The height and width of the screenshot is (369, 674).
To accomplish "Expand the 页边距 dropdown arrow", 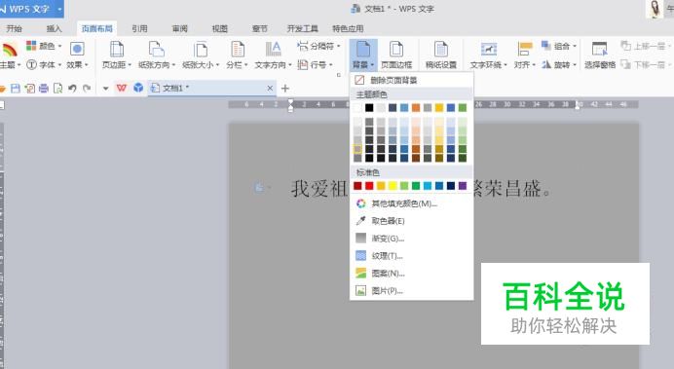I will click(x=130, y=65).
